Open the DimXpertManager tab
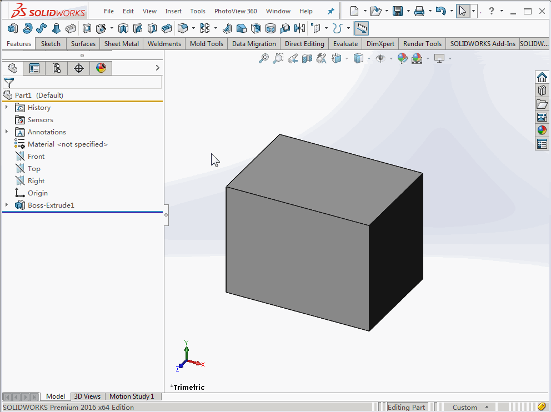This screenshot has width=551, height=412. pyautogui.click(x=78, y=68)
